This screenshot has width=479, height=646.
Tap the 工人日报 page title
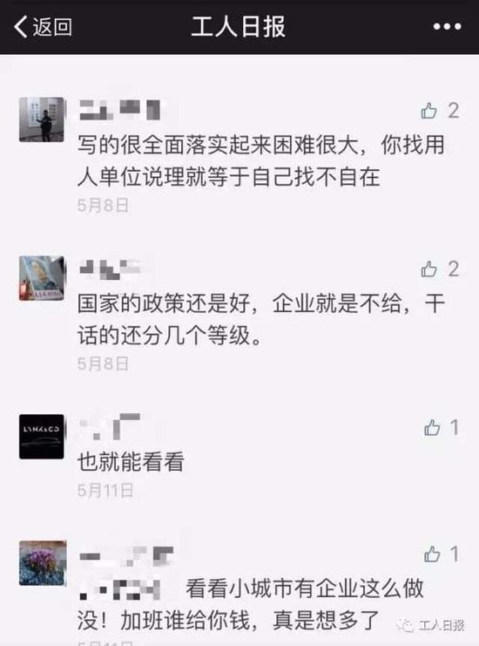point(239,27)
